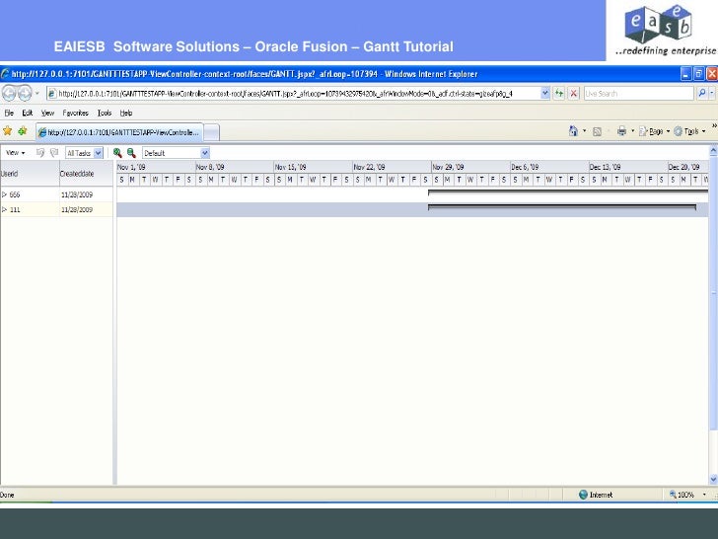The width and height of the screenshot is (718, 539).
Task: Click the Gantt task bar for row 666
Action: (568, 192)
